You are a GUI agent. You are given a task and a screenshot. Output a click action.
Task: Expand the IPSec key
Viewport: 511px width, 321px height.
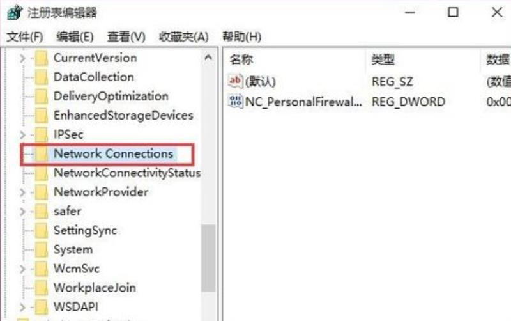pos(22,135)
